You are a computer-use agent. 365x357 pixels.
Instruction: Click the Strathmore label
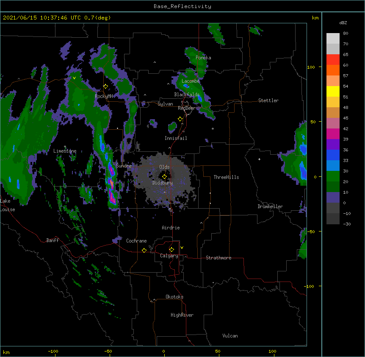218,258
